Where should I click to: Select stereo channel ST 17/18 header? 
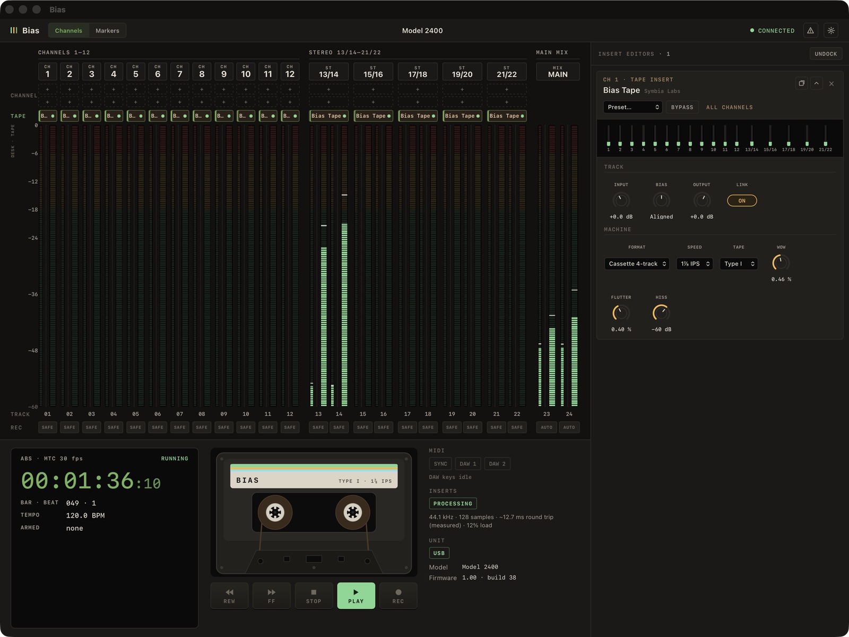coord(418,72)
